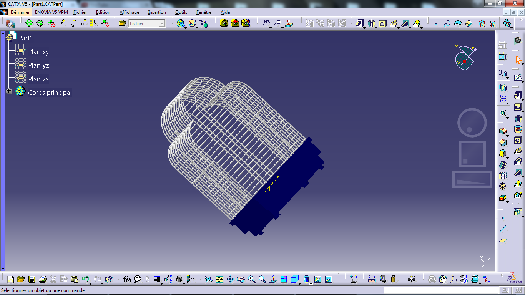Screen dimensions: 525x295
Task: Click the Plane tool in right toolbar
Action: click(503, 240)
